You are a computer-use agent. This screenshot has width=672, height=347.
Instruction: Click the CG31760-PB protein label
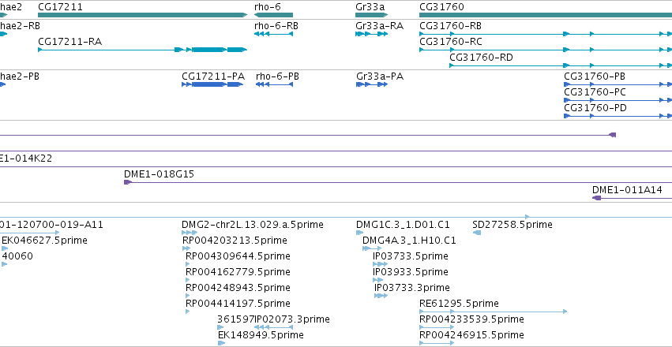[595, 77]
